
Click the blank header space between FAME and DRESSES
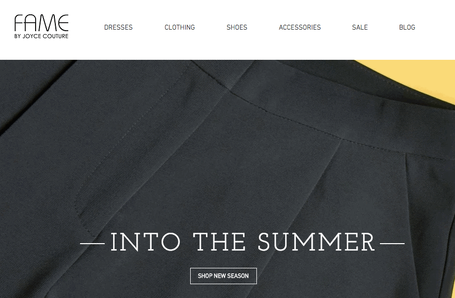(86, 27)
